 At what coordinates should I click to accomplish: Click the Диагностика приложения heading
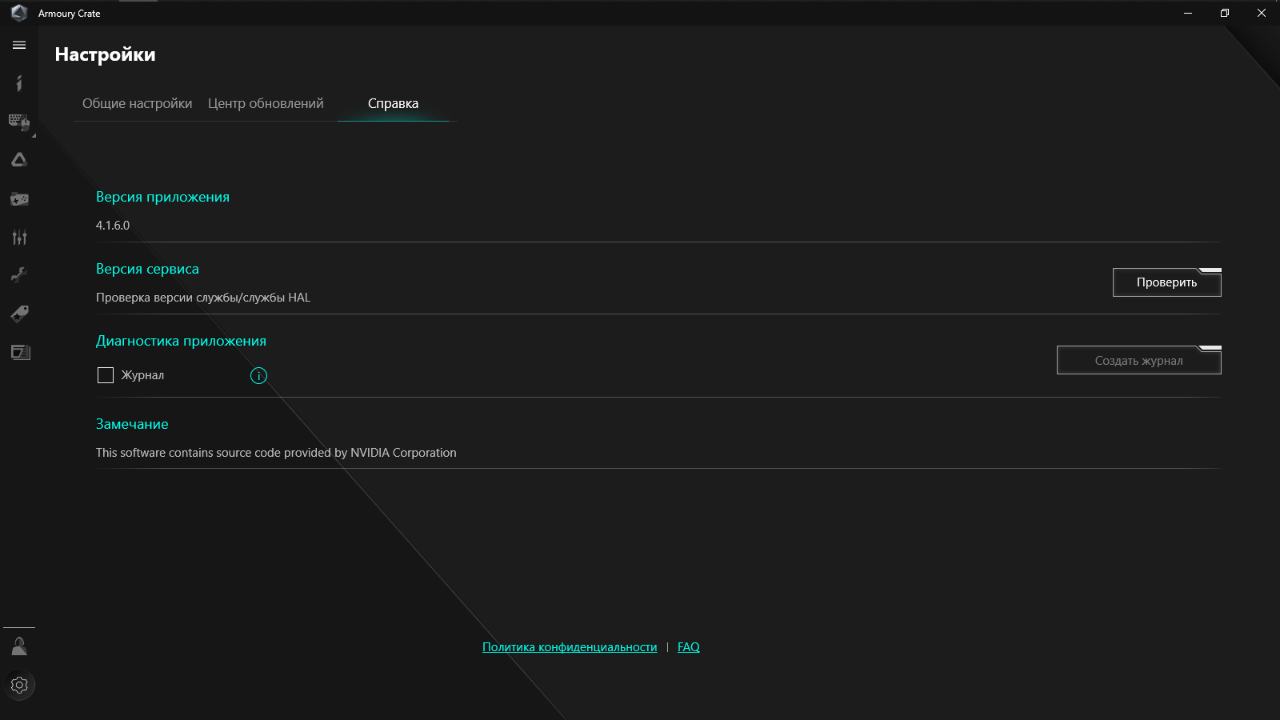[181, 341]
